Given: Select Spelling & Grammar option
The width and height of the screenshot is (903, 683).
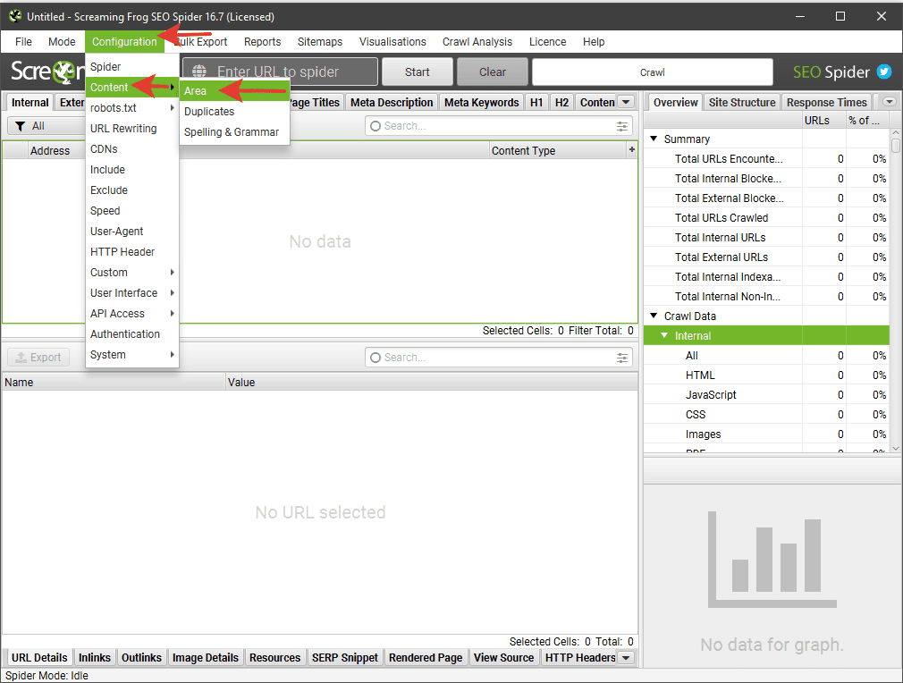Looking at the screenshot, I should click(x=234, y=132).
